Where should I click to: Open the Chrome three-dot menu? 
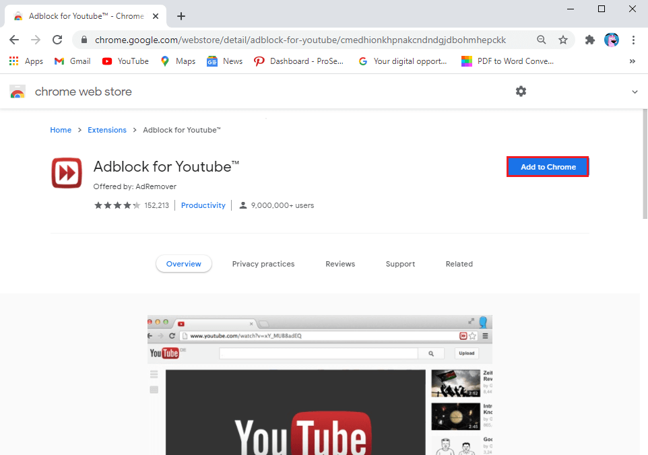pyautogui.click(x=633, y=40)
